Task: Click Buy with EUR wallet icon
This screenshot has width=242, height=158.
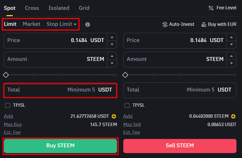Action: 203,24
